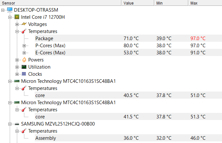Click the core max value 51.0 °C
This screenshot has height=143, width=222.
coord(198,95)
